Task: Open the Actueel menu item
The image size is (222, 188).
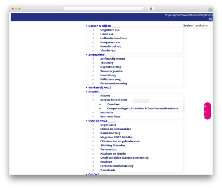Action: [x=93, y=92]
